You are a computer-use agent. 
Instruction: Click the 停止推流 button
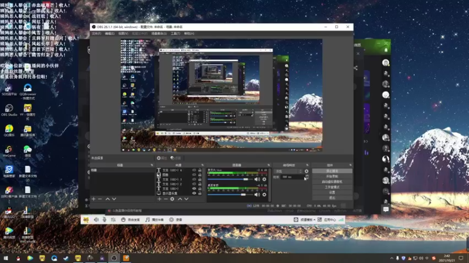pos(332,171)
